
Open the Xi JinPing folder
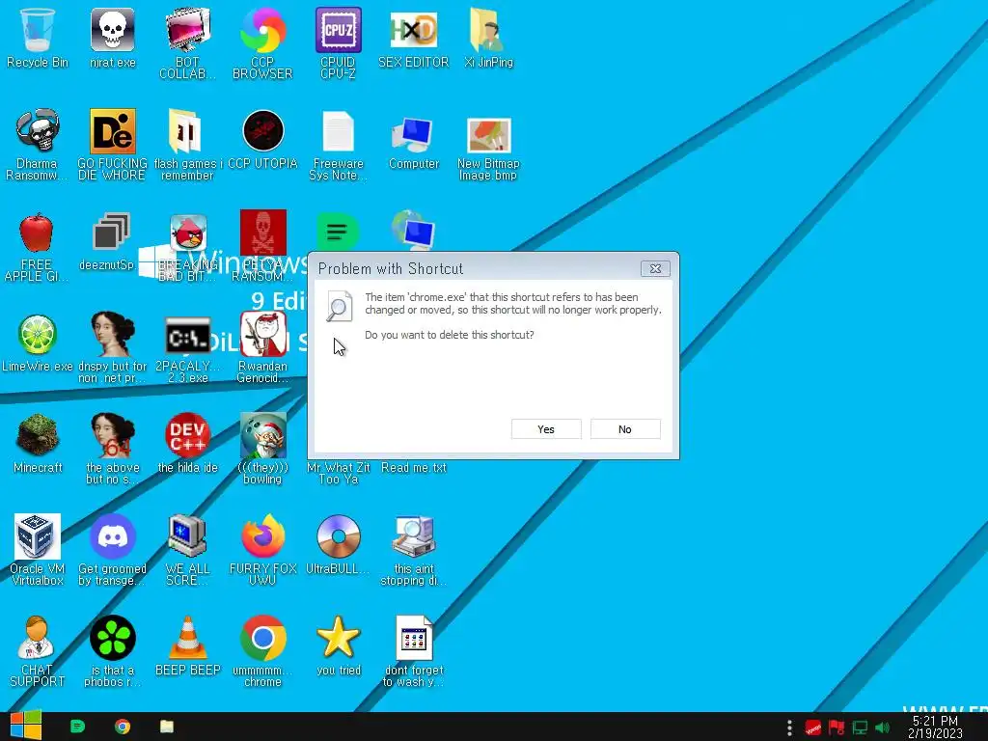point(487,30)
